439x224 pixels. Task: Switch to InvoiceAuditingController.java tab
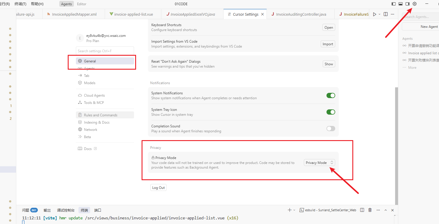tap(301, 14)
